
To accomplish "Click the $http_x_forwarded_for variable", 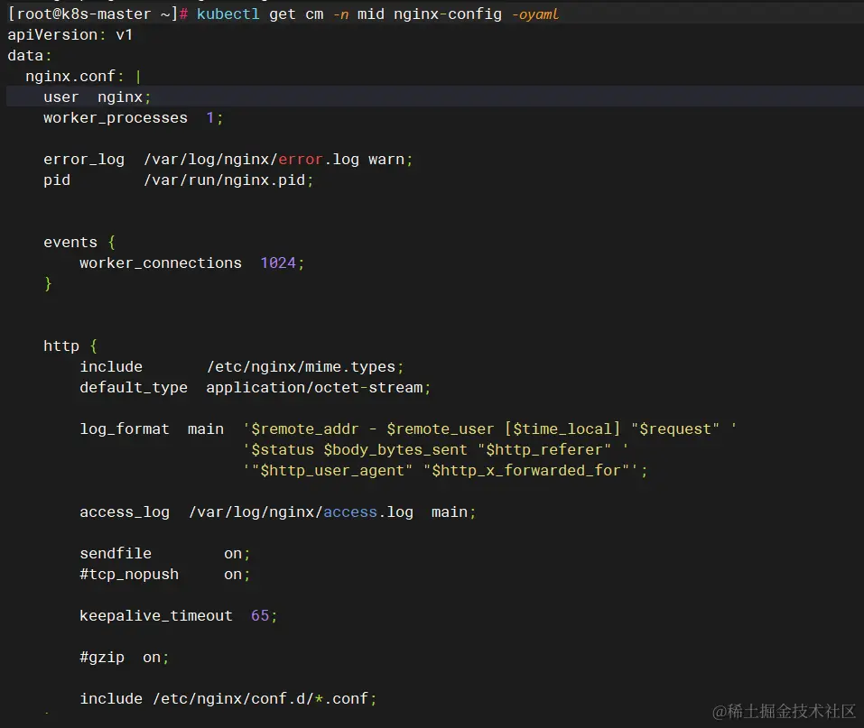I will (x=526, y=471).
